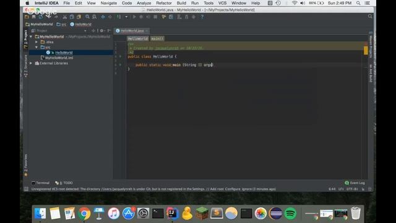Open the Project view dropdown

click(85, 30)
